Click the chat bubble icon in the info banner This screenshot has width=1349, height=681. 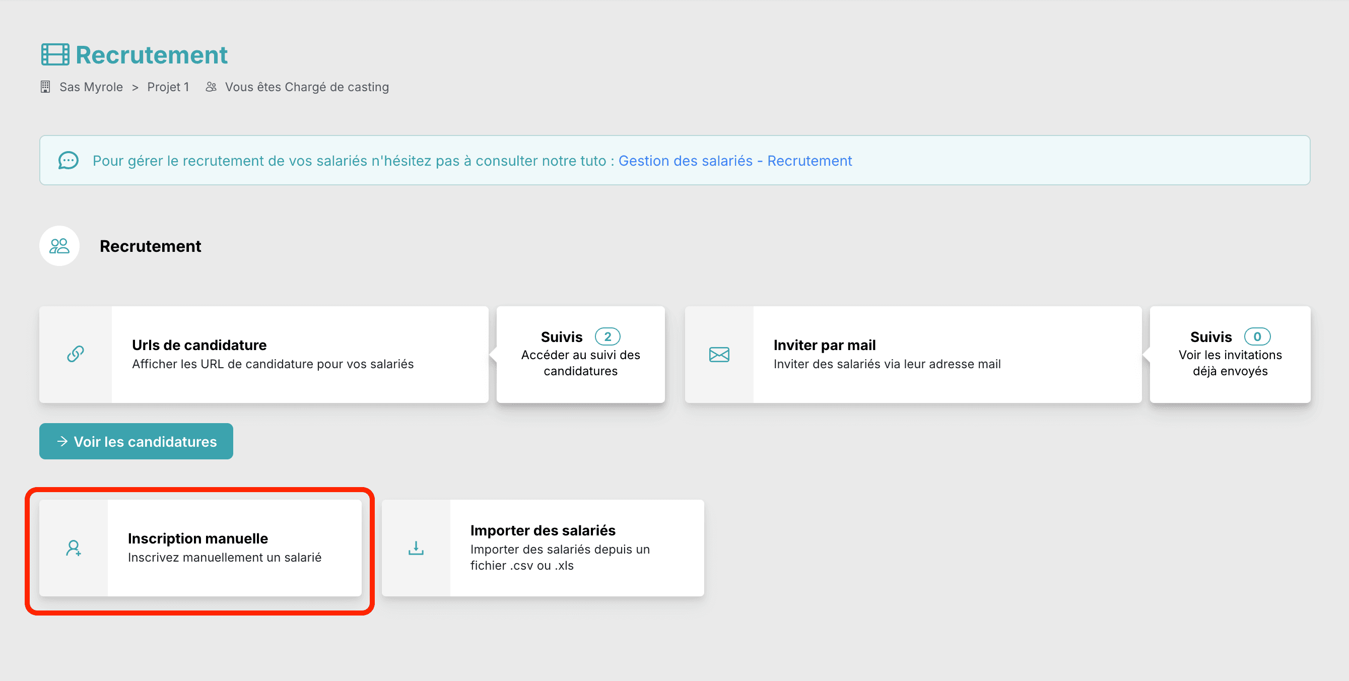pos(68,160)
